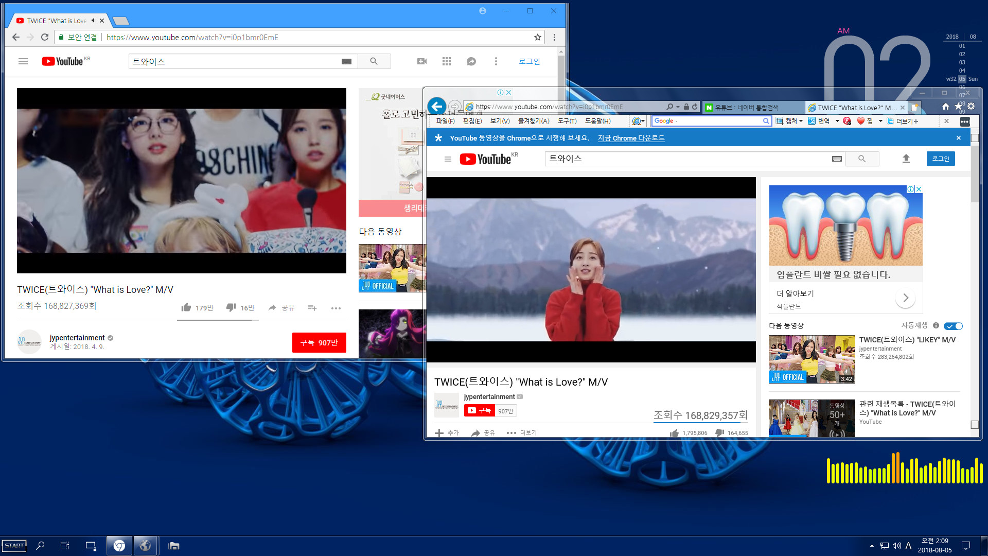Screen dimensions: 988x556
Task: Click the Google toolbar search box
Action: click(711, 121)
